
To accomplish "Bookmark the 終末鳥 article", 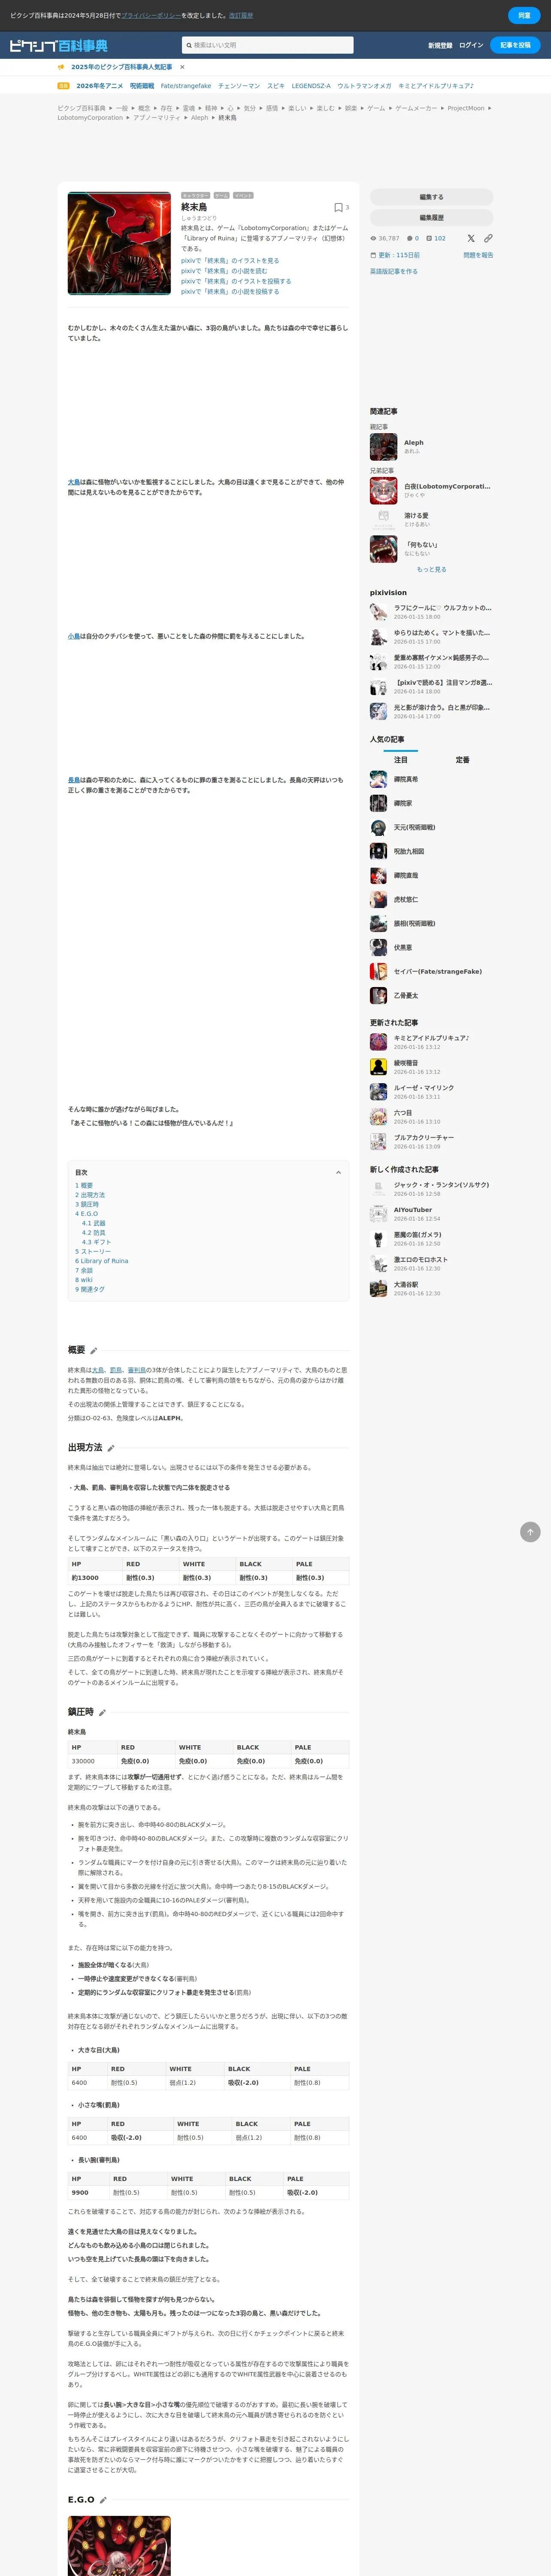I will [x=338, y=208].
